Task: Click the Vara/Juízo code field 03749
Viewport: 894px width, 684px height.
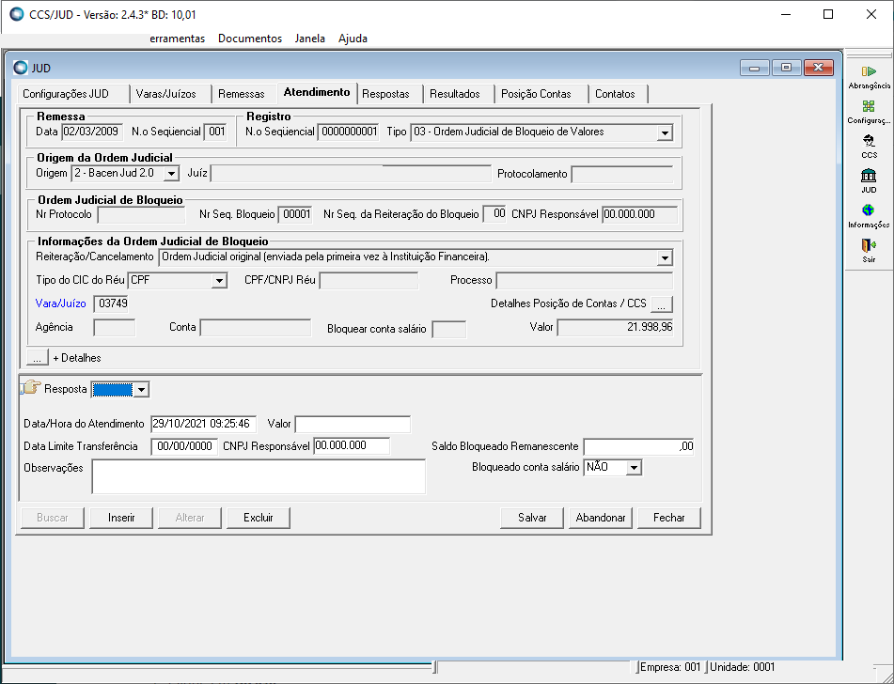Action: pyautogui.click(x=111, y=303)
